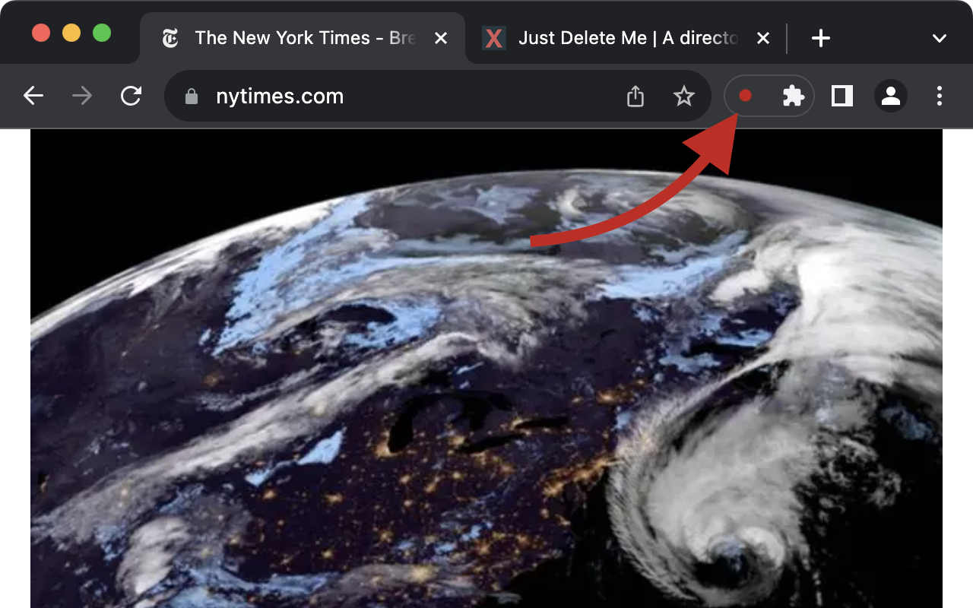The width and height of the screenshot is (973, 608).
Task: Focus the address bar showing nytimes.com
Action: (437, 96)
